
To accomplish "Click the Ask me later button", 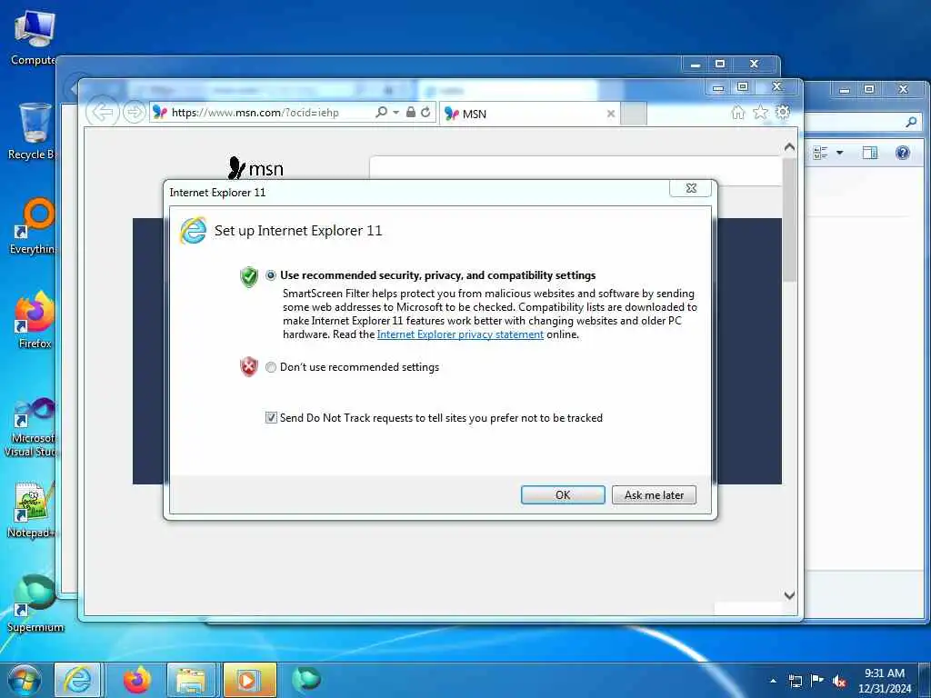I will tap(654, 495).
